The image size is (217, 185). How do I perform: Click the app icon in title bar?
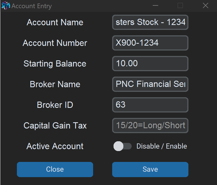pyautogui.click(x=5, y=6)
